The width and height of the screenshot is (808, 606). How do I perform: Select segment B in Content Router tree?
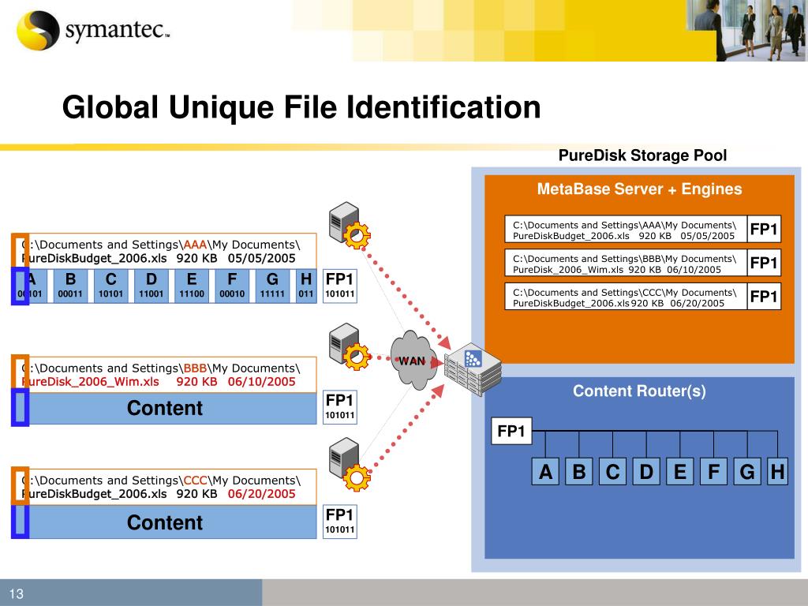[578, 472]
